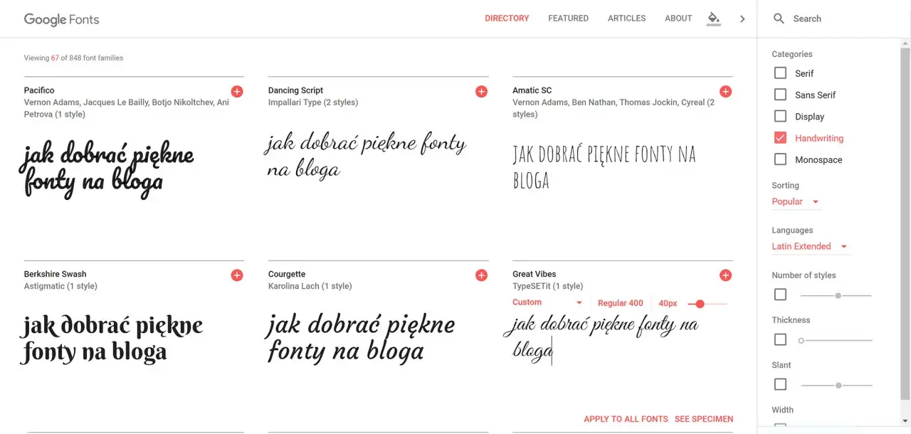Adjust the Slant slider handle
This screenshot has width=911, height=434.
coord(838,385)
